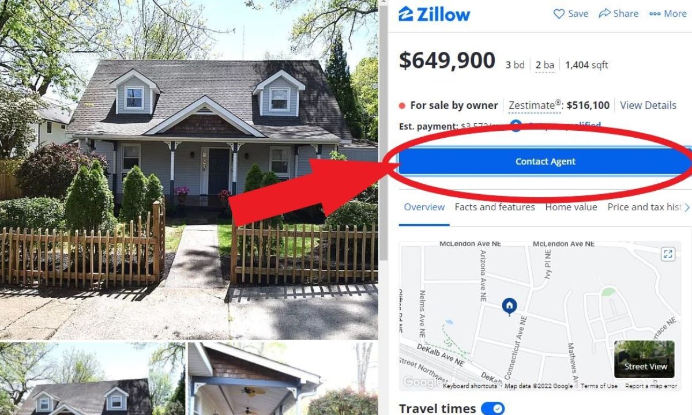Click the Zillow logo

point(434,14)
